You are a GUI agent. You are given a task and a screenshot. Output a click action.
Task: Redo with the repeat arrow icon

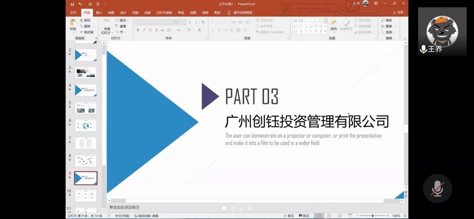tap(90, 4)
